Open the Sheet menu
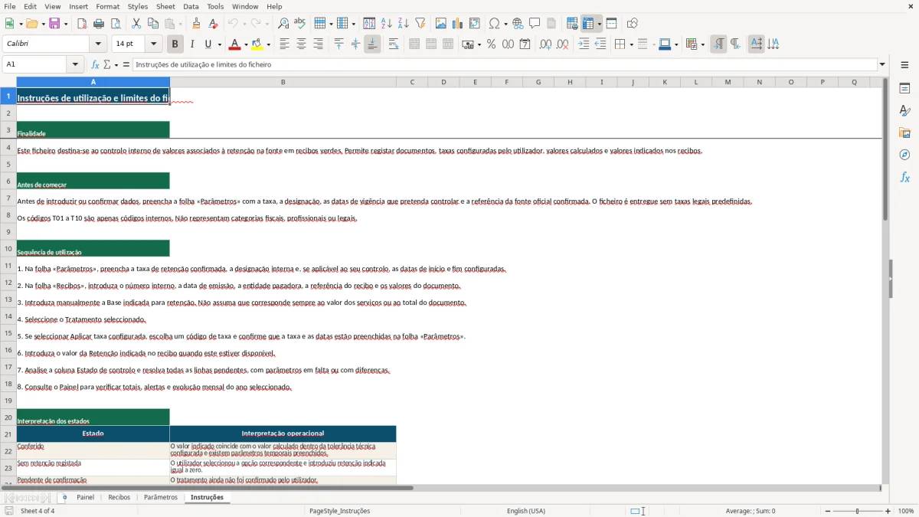The height and width of the screenshot is (517, 919). pyautogui.click(x=165, y=6)
